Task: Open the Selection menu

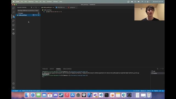Action: (31, 2)
